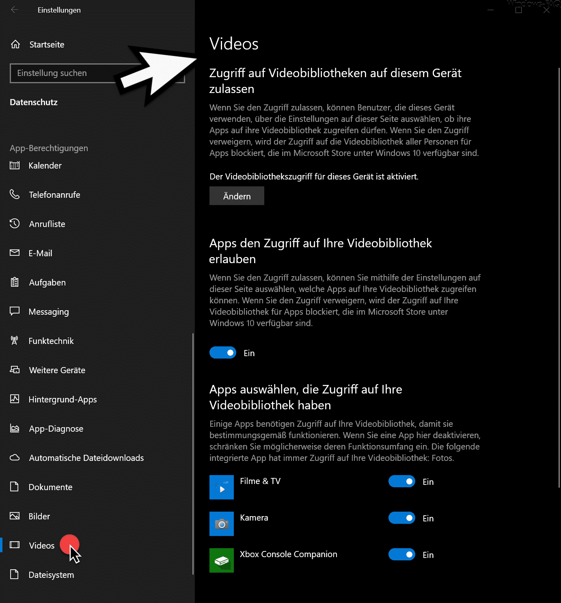The height and width of the screenshot is (603, 561).
Task: Click the main content scrollbar
Action: [559, 277]
